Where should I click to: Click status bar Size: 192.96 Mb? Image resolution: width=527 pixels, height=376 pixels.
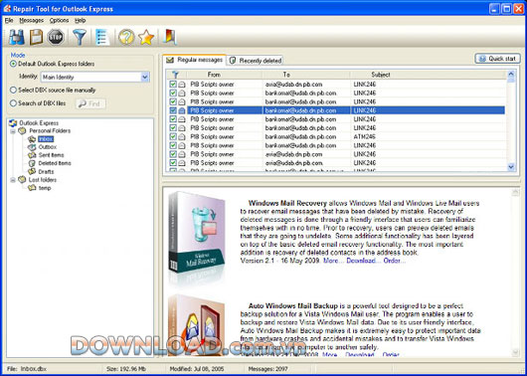[126, 369]
